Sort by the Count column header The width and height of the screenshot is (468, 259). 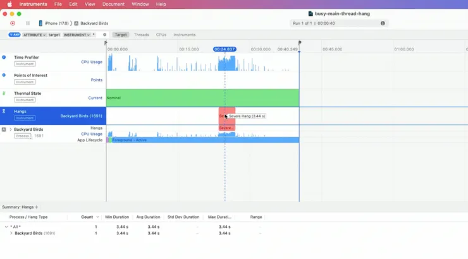pyautogui.click(x=87, y=217)
